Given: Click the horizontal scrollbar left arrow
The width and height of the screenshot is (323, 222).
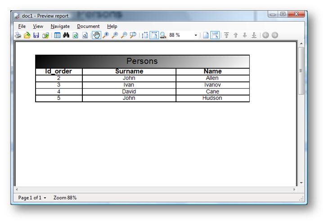Looking at the screenshot, I should [x=17, y=189].
